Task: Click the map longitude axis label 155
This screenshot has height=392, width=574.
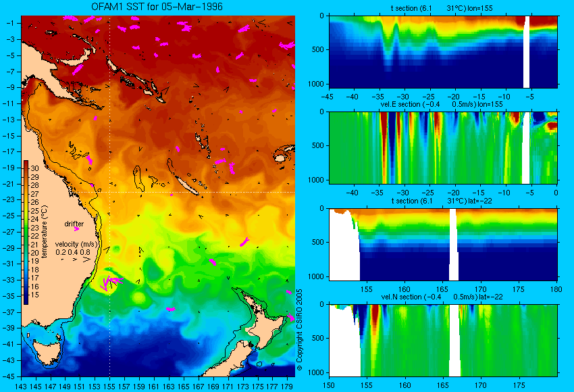Action: point(109,386)
